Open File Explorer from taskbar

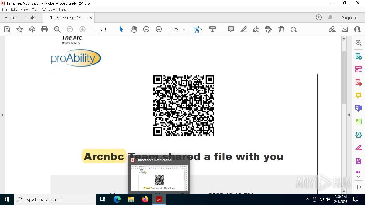[x=131, y=199]
